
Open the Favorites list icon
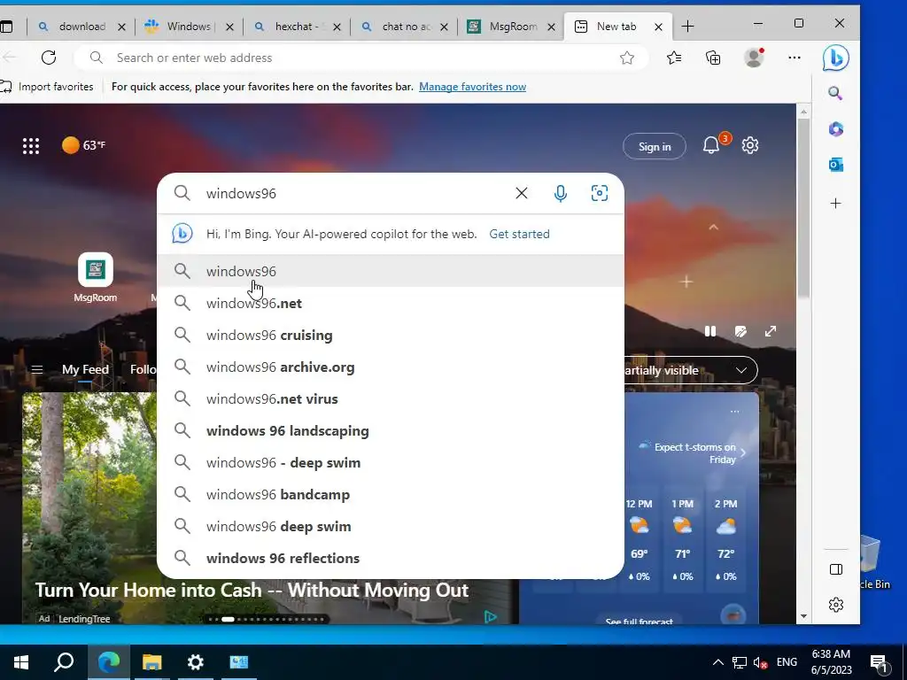pyautogui.click(x=674, y=58)
